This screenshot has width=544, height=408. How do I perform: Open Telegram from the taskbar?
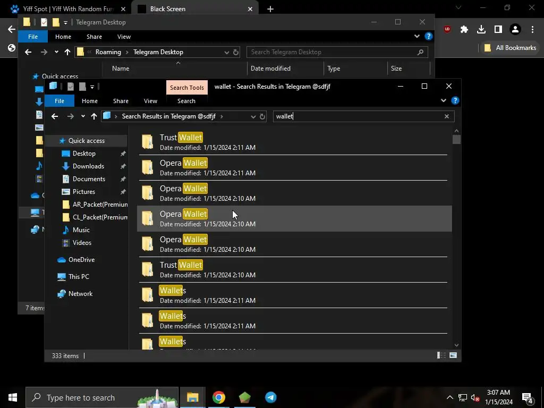[270, 397]
